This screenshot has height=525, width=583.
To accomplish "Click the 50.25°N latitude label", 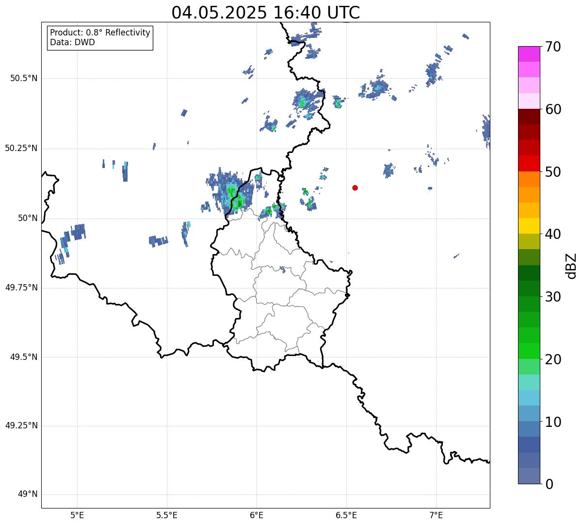I will click(21, 148).
